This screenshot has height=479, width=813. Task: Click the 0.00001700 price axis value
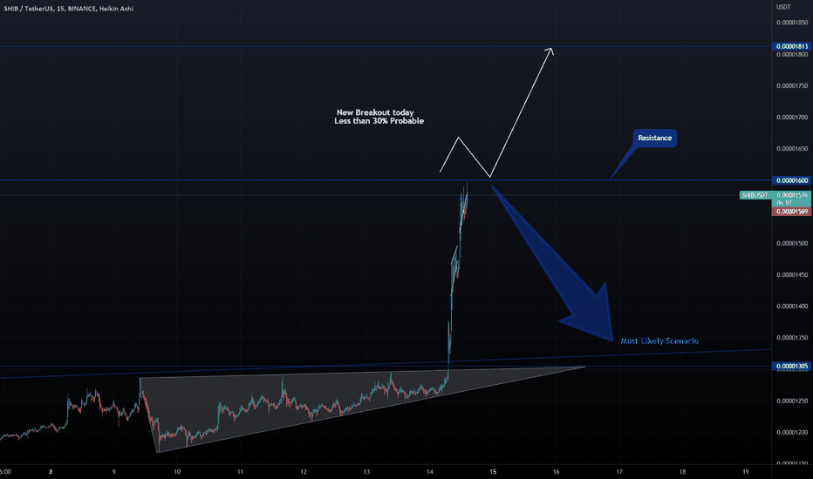[792, 118]
